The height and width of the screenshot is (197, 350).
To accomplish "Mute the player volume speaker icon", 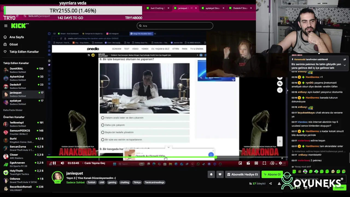I will click(x=62, y=163).
